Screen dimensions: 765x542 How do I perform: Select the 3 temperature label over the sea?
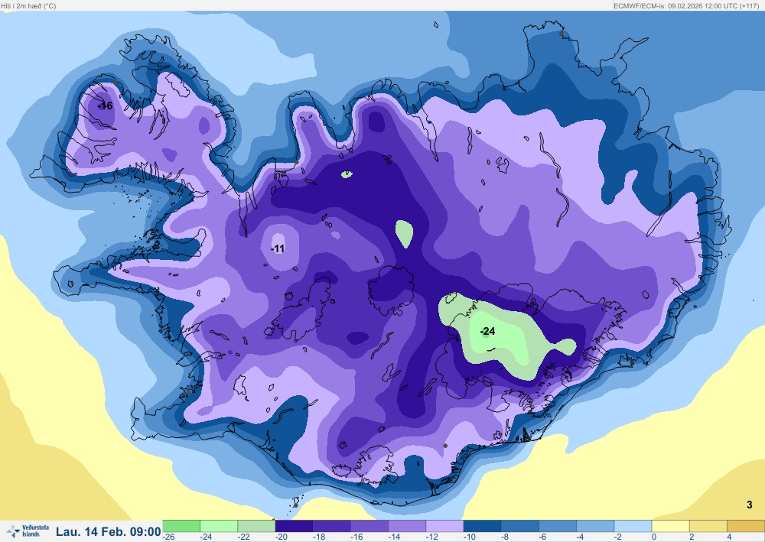(x=750, y=505)
